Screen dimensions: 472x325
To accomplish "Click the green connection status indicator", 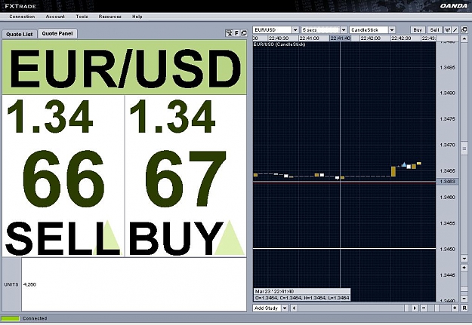I will tap(11, 318).
